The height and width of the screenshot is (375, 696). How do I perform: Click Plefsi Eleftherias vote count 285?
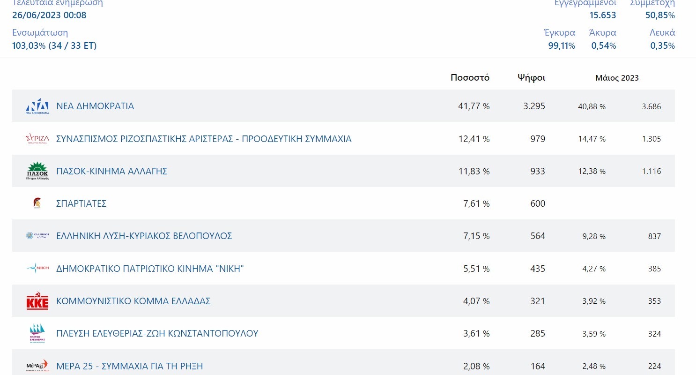(x=538, y=333)
